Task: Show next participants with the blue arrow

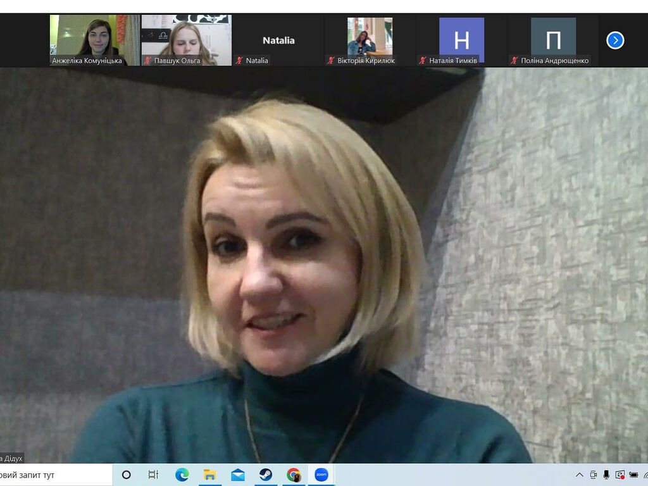Action: click(x=615, y=40)
